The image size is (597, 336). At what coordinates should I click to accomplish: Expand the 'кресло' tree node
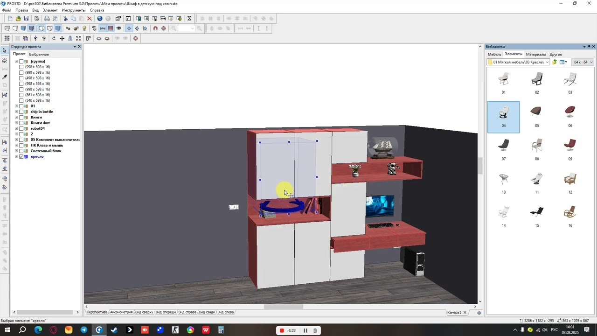(x=16, y=157)
